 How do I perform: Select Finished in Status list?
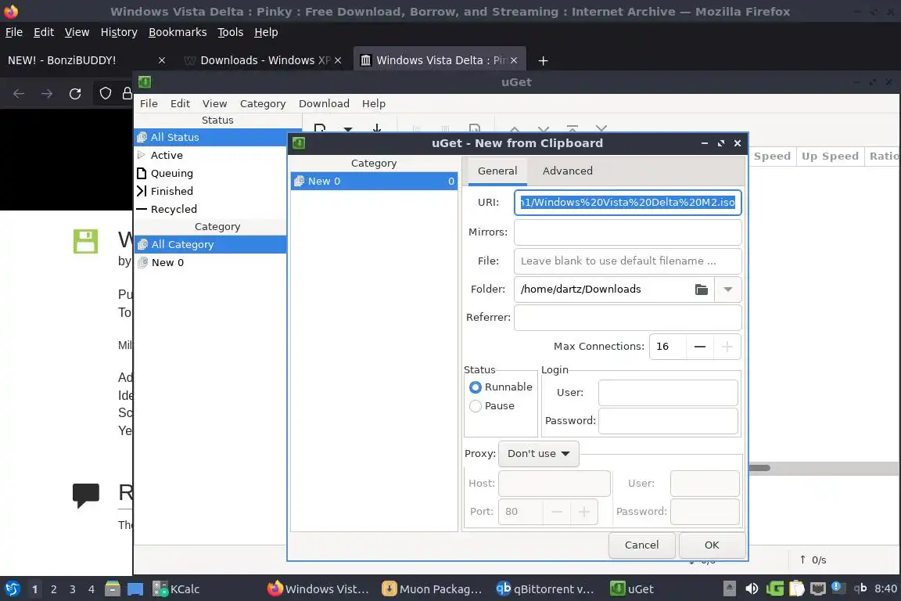click(x=210, y=191)
